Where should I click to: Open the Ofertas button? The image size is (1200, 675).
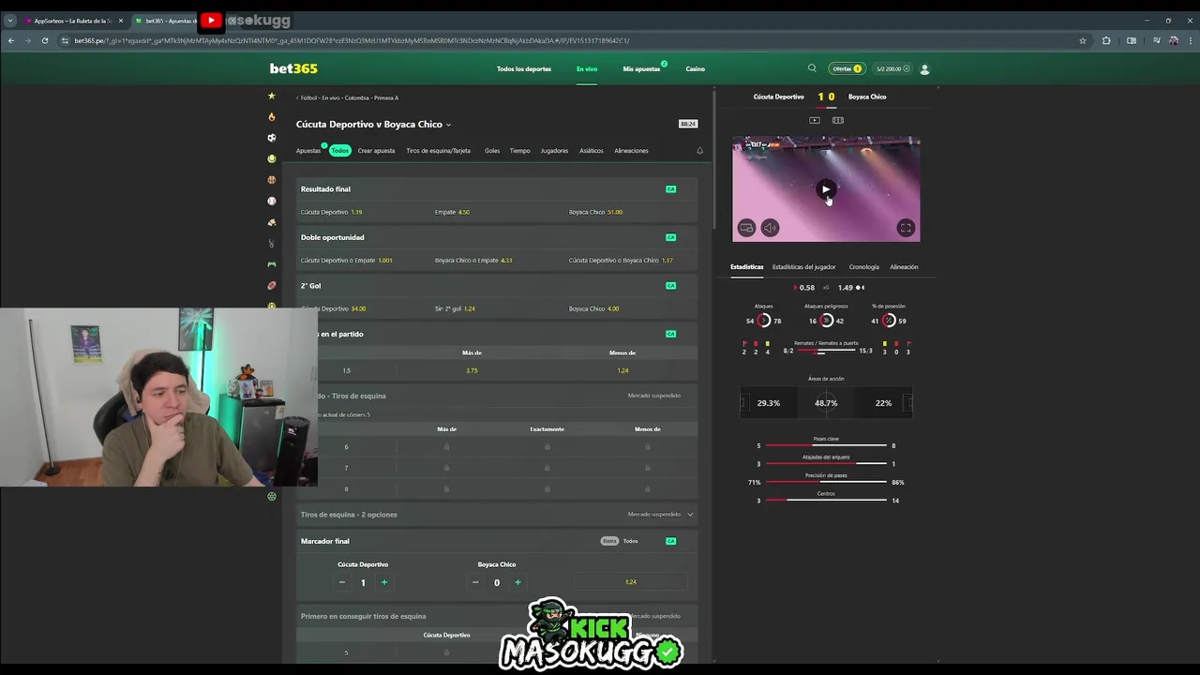click(847, 68)
